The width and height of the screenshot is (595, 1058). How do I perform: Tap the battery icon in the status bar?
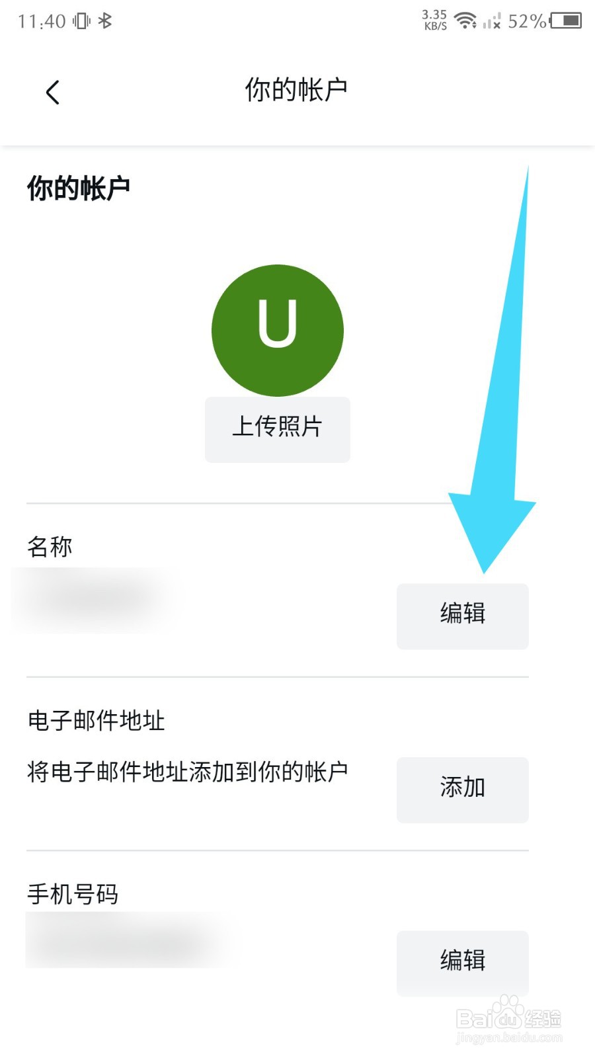(x=566, y=20)
